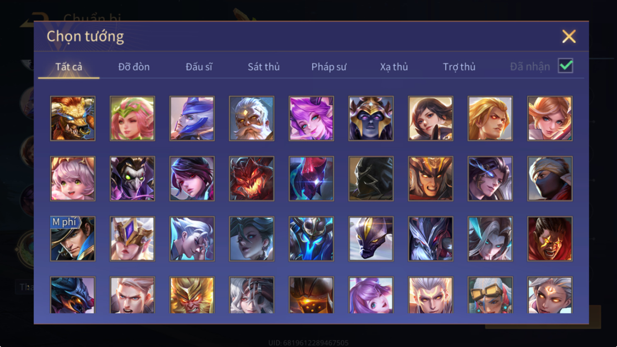Pick the masked ninja with white headband

pos(550,179)
